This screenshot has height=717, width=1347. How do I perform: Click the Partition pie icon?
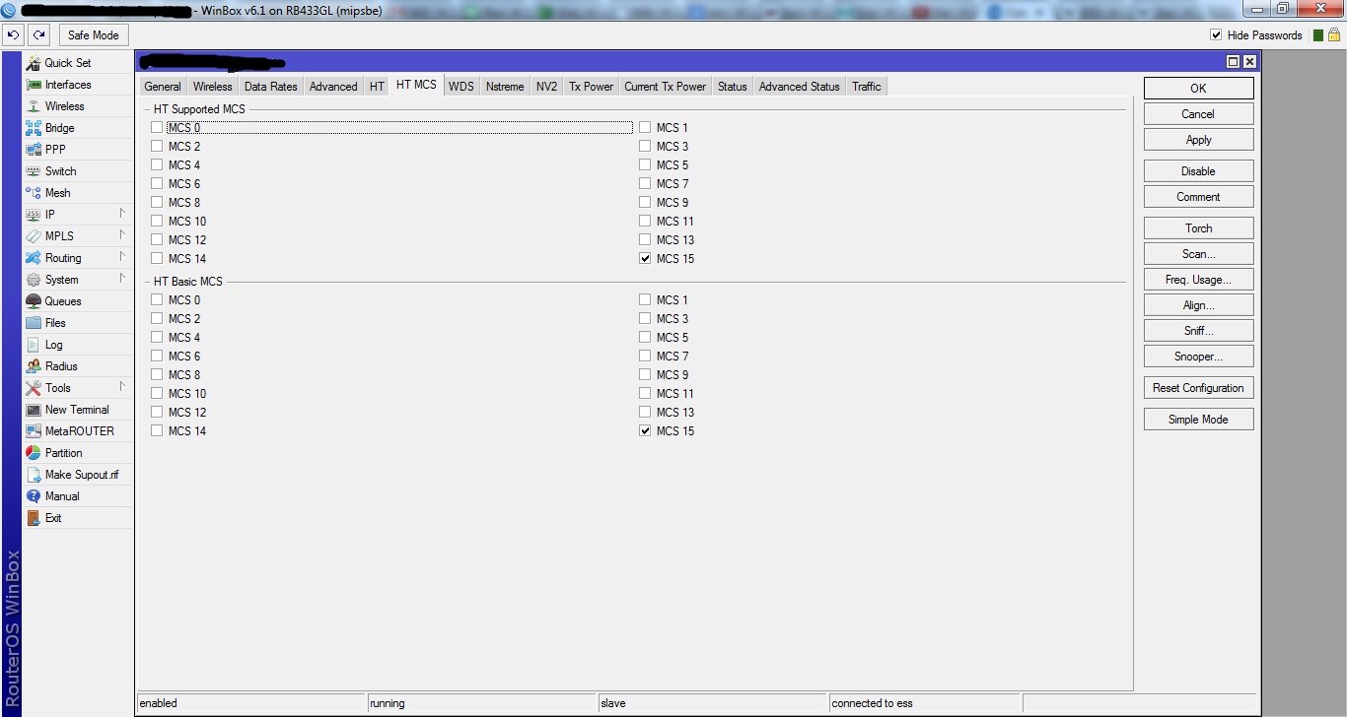point(34,453)
